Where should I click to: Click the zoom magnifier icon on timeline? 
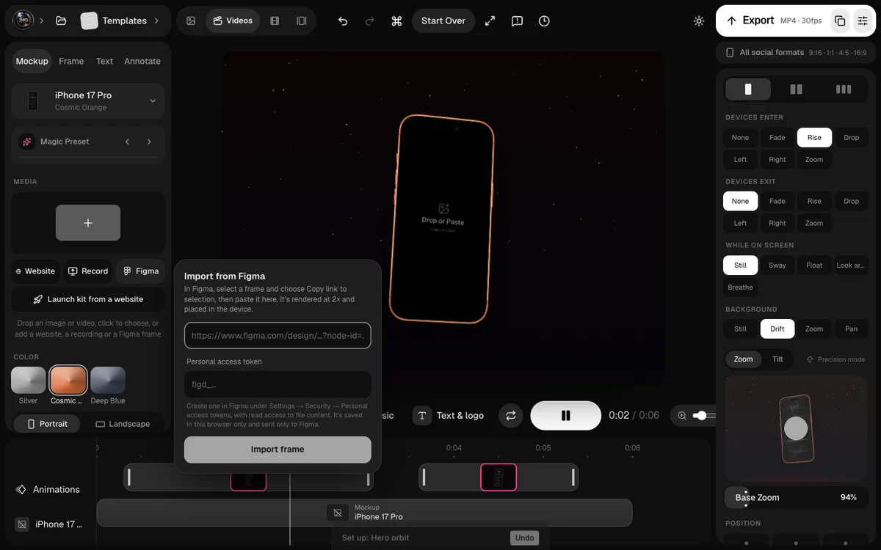click(682, 416)
